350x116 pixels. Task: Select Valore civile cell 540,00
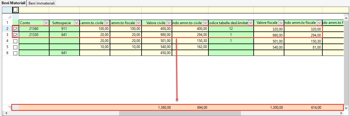(x=156, y=47)
